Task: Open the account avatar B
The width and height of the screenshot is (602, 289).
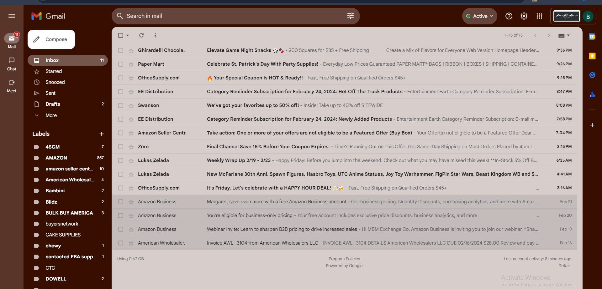Action: tap(588, 16)
